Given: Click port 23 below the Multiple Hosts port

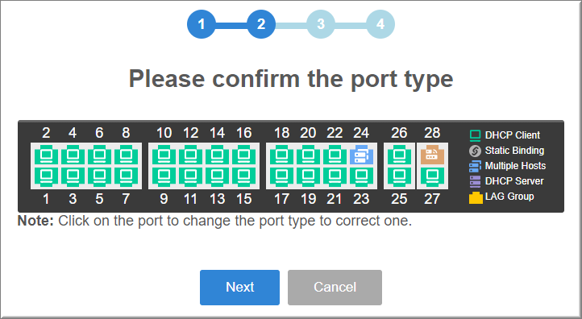Looking at the screenshot, I should pos(361,176).
